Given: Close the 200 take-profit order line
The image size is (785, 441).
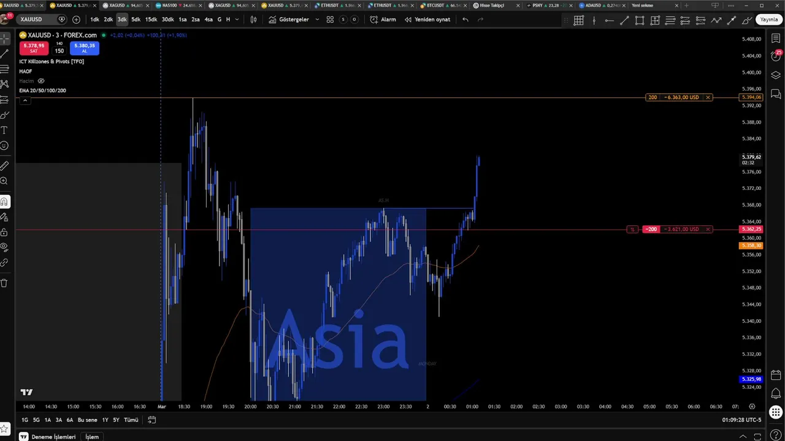Looking at the screenshot, I should coord(708,97).
